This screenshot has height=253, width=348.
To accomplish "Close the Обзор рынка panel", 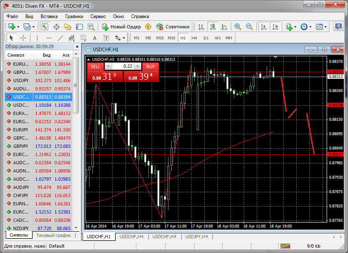I will click(77, 46).
